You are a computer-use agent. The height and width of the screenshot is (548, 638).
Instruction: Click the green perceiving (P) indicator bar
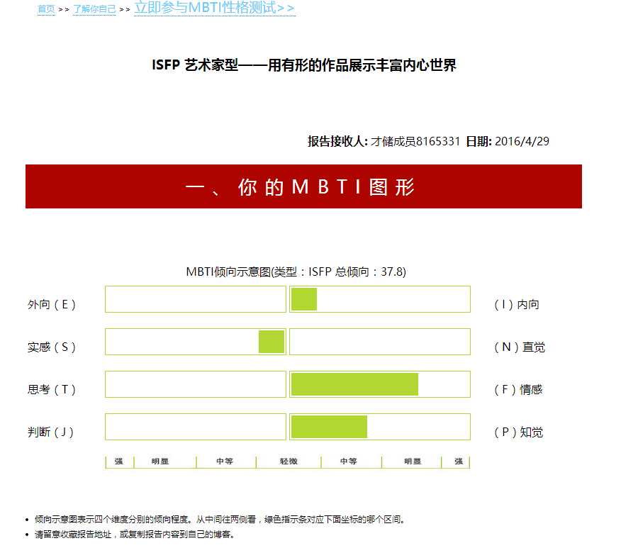point(329,427)
